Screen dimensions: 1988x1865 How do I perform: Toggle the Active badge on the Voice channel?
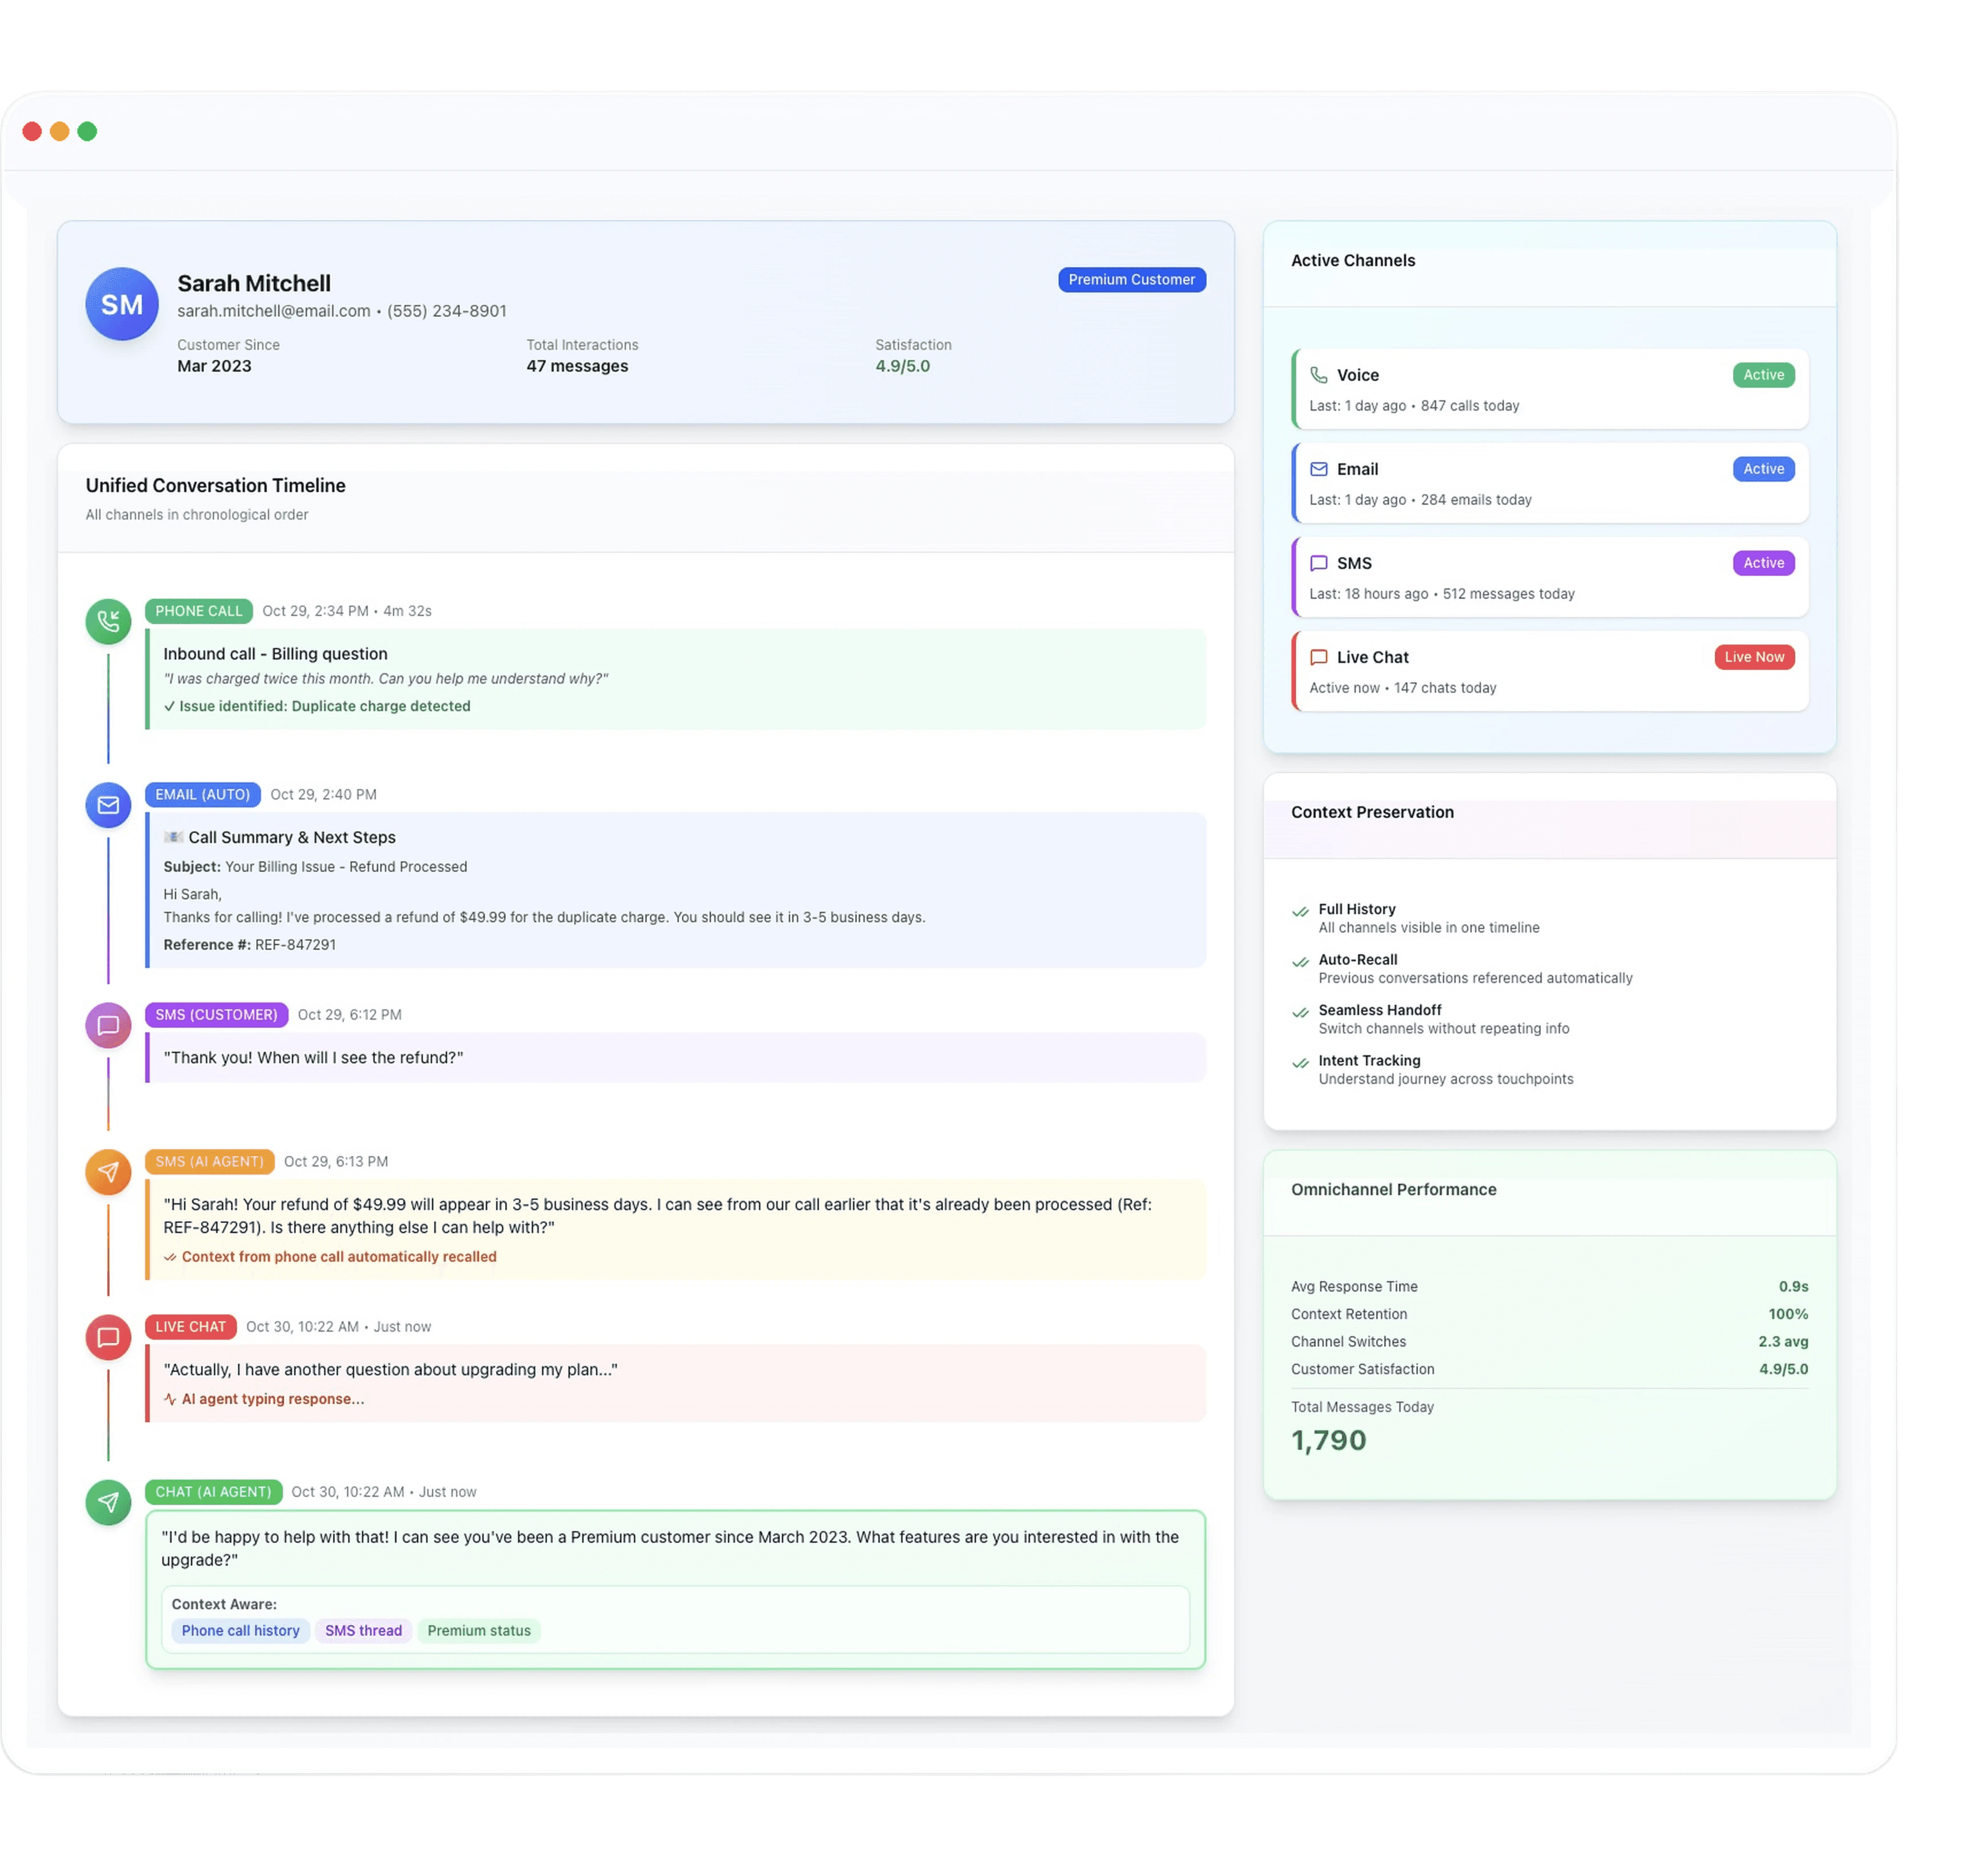coord(1763,375)
